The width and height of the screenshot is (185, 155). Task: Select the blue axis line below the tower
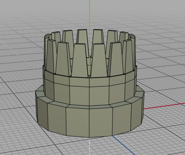click(123, 145)
